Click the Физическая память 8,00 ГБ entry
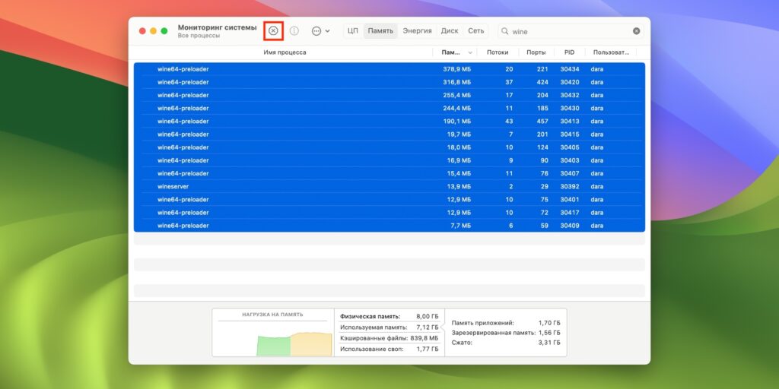This screenshot has height=389, width=779. point(389,316)
